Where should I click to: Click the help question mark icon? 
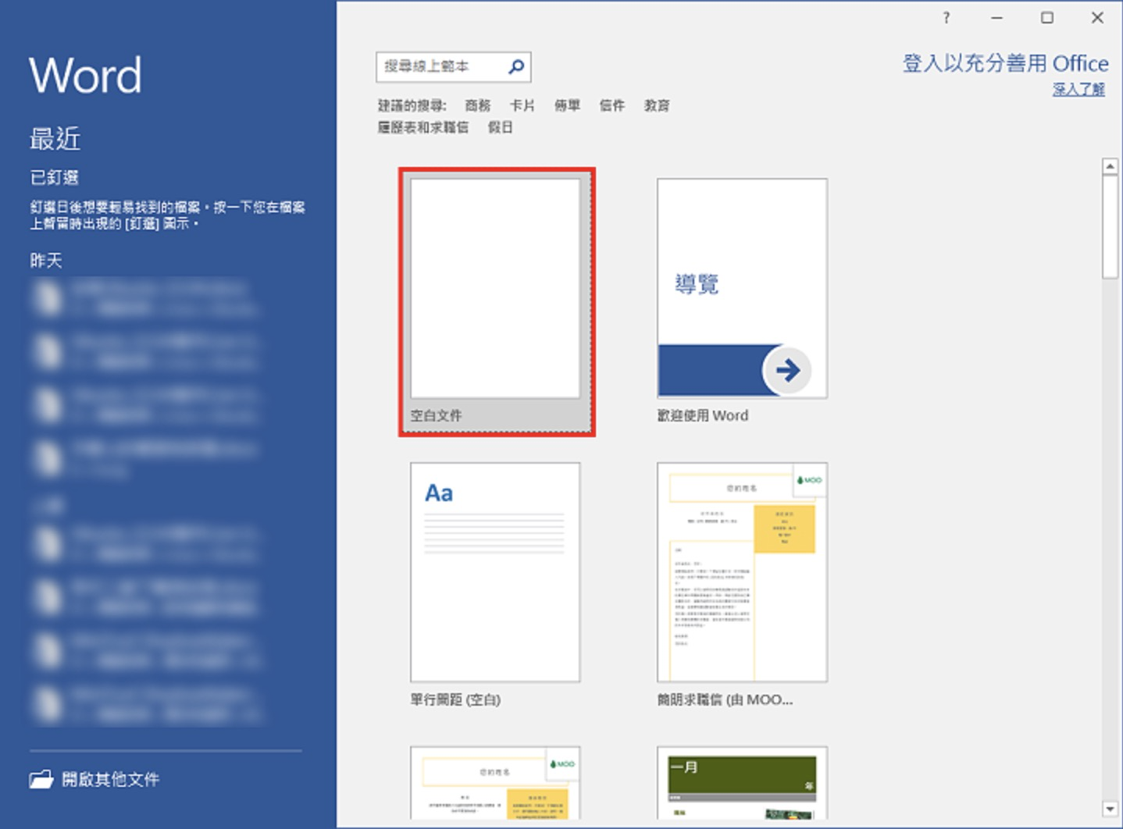pos(947,18)
